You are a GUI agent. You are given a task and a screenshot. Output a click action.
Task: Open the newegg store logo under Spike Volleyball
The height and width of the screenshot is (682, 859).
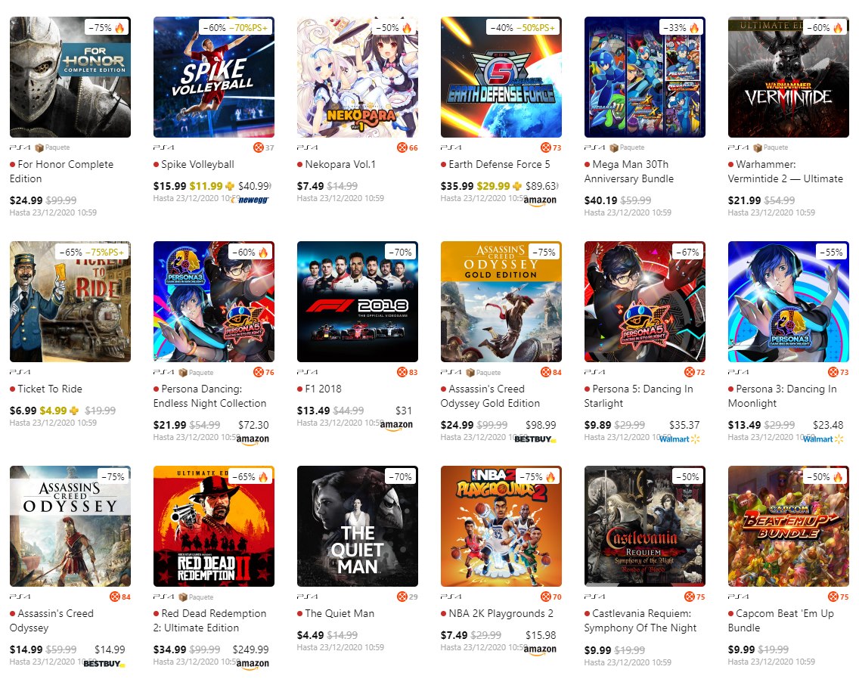tap(250, 200)
